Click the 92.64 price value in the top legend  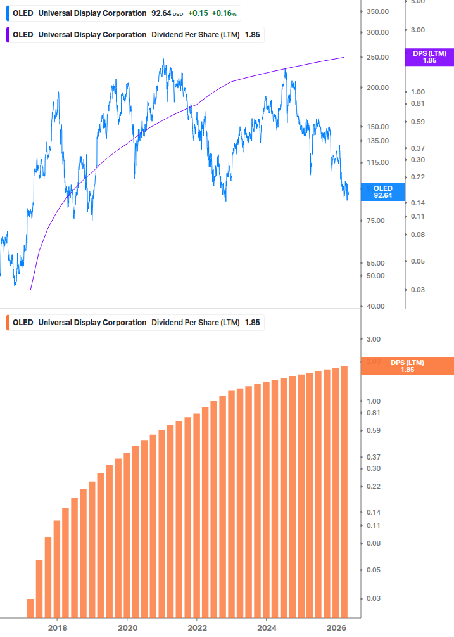(161, 13)
